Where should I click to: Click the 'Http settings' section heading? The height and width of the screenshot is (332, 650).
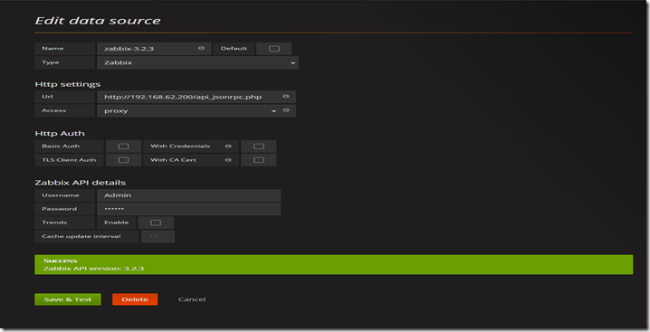(68, 84)
